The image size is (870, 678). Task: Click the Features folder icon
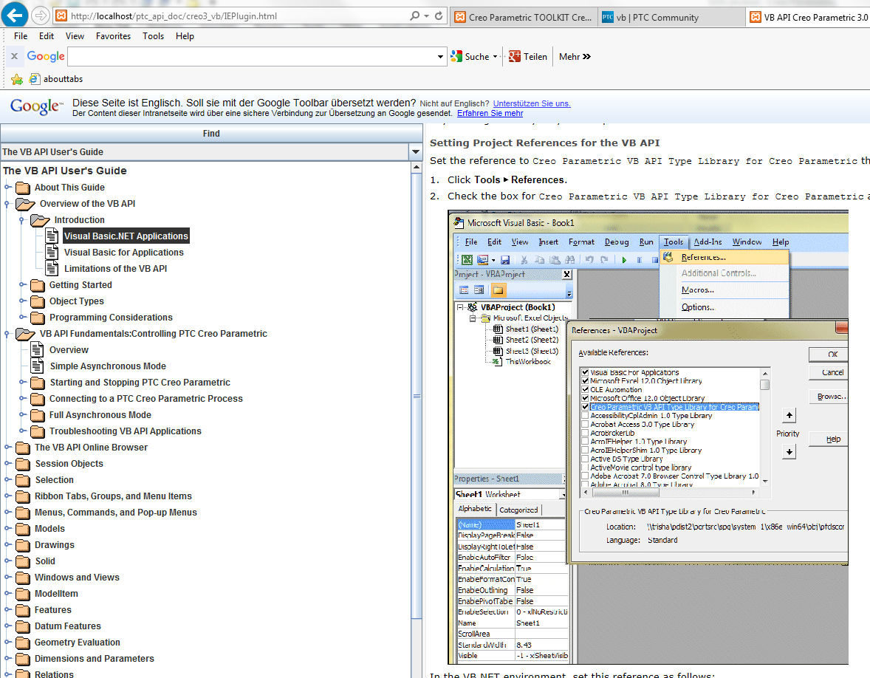tap(23, 610)
